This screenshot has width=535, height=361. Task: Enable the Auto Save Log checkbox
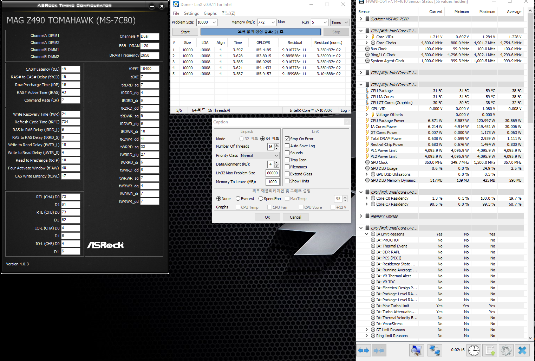point(287,146)
